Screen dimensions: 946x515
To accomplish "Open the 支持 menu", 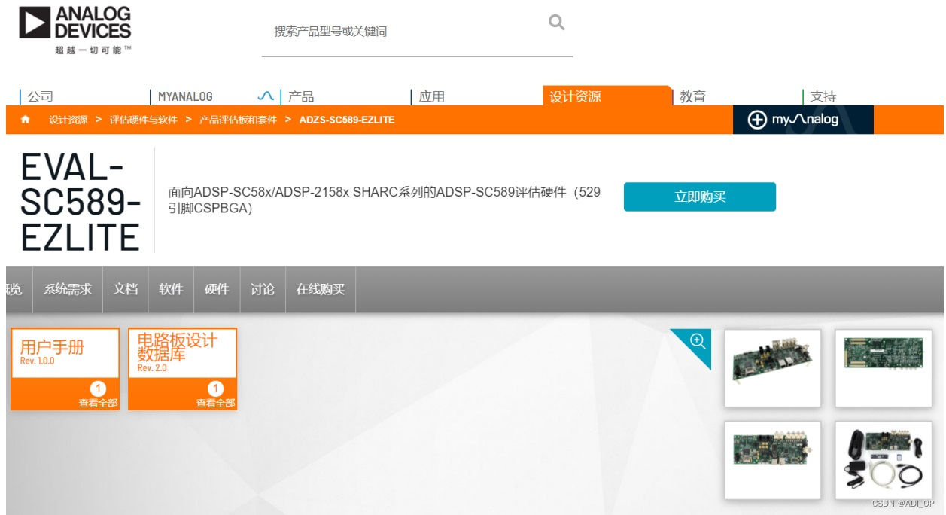I will point(823,96).
